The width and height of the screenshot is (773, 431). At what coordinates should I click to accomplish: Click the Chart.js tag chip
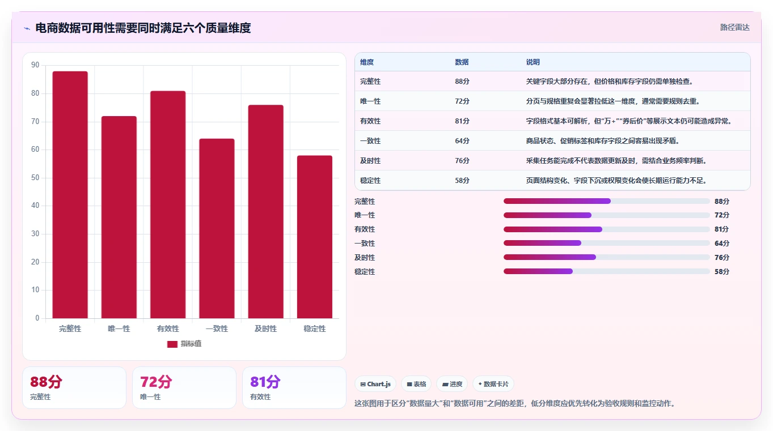[x=375, y=384]
